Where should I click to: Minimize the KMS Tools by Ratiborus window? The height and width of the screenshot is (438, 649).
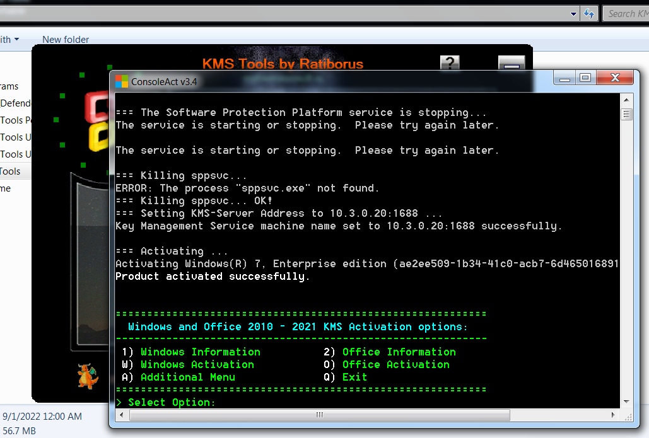point(512,63)
